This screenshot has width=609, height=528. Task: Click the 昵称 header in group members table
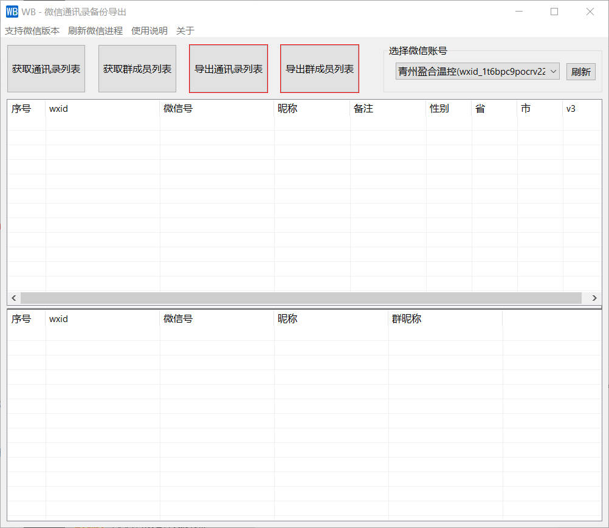(331, 319)
